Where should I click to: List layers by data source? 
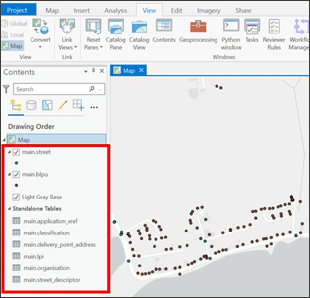tap(31, 105)
